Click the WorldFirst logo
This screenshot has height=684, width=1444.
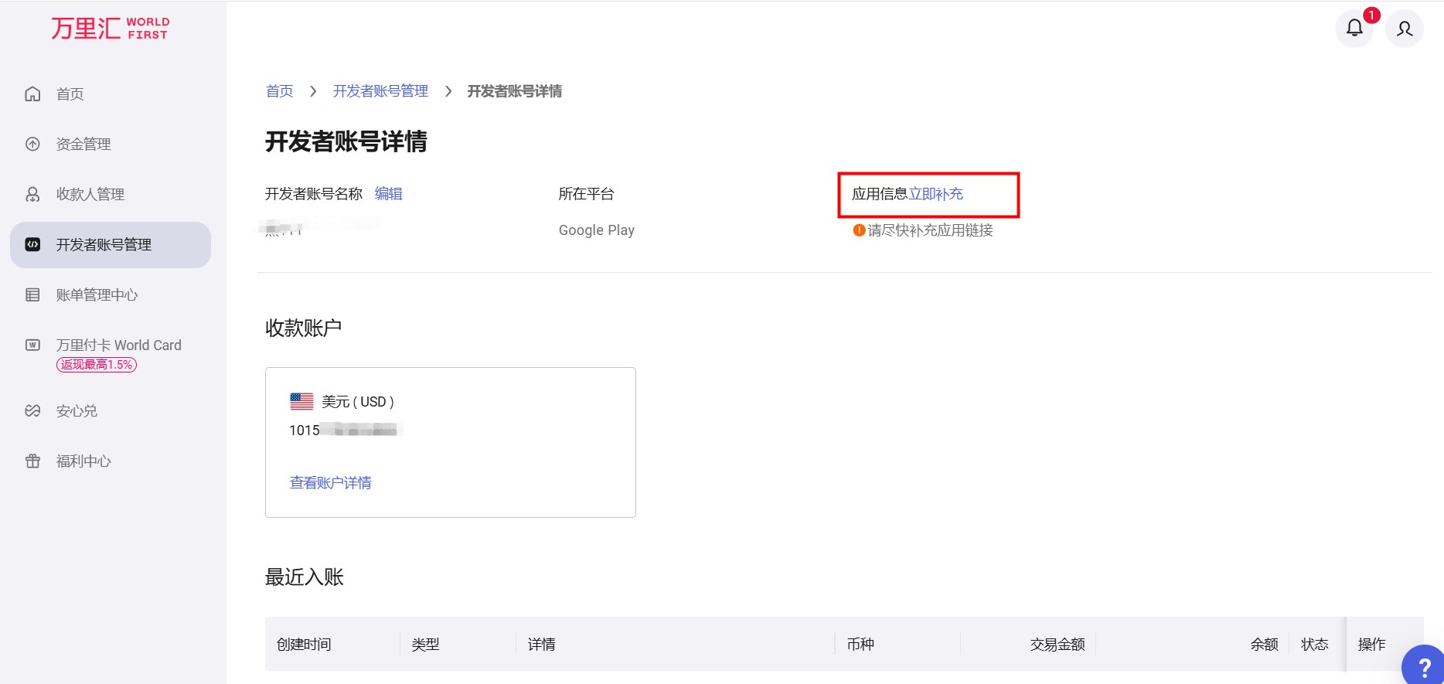(x=110, y=29)
